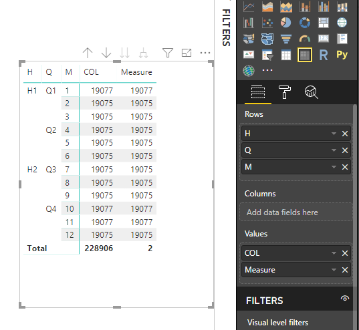Select the KPI visualization
This screenshot has width=359, height=330.
tap(249, 55)
